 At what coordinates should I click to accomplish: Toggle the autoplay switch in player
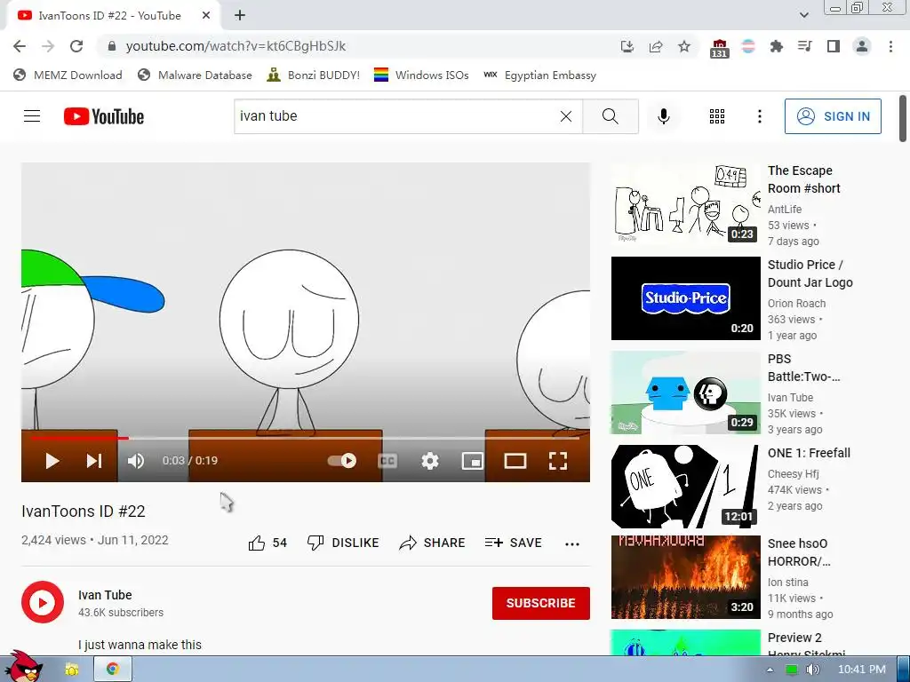[x=342, y=461]
